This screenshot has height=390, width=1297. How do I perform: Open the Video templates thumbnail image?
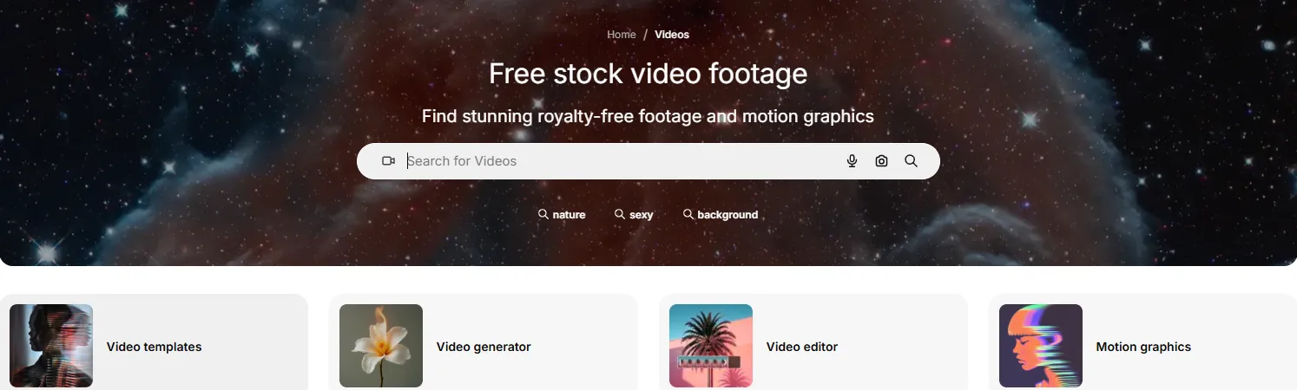[x=51, y=346]
